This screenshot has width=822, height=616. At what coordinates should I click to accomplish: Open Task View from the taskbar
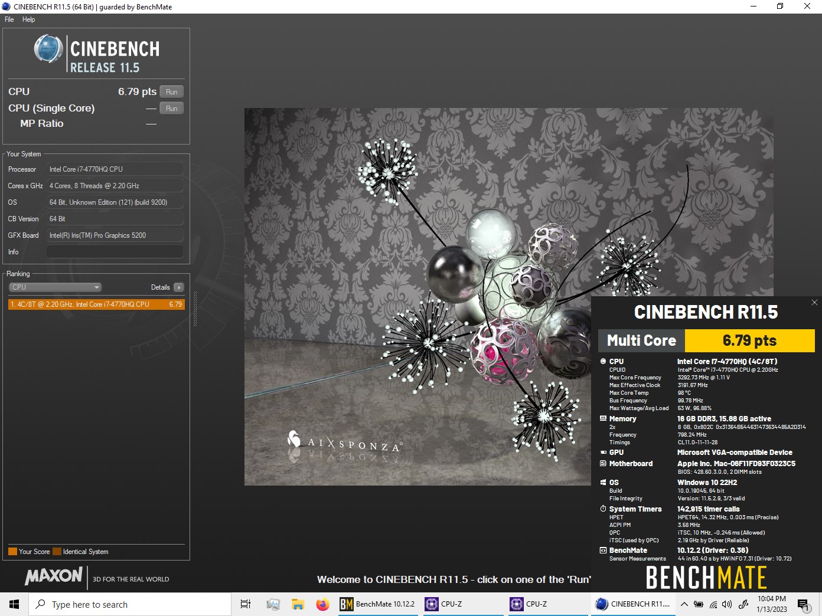246,604
